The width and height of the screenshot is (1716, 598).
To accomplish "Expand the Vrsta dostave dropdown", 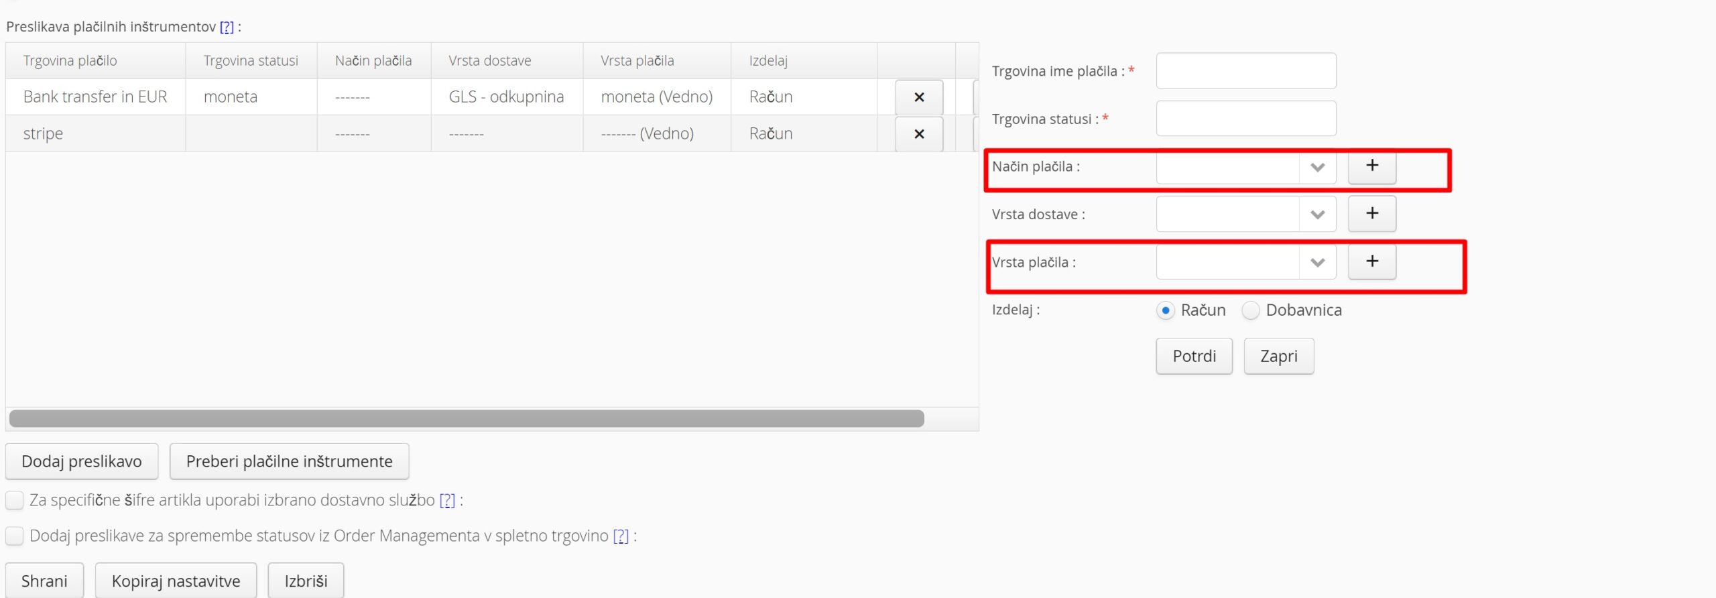I will (1317, 215).
